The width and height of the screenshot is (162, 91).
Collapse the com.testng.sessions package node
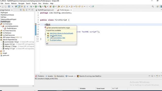[1, 26]
